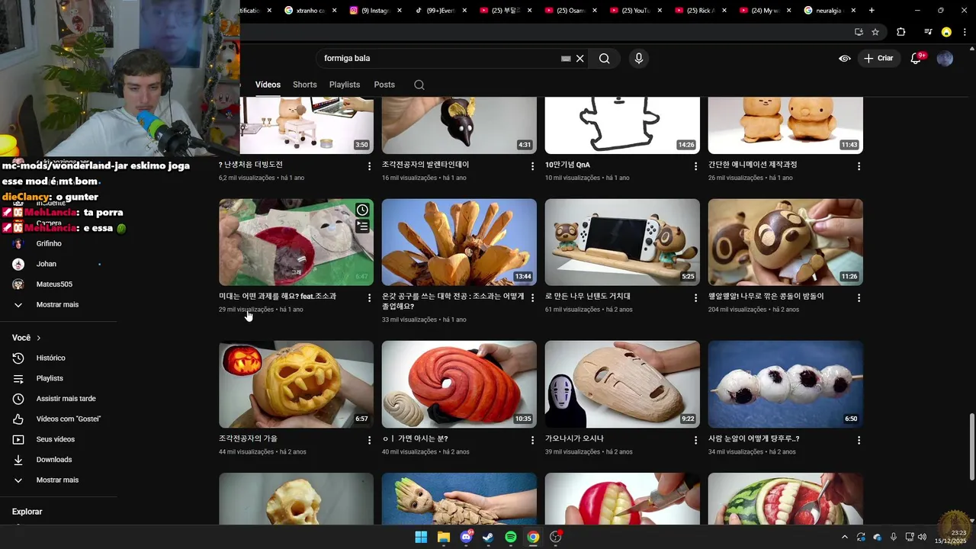Open Spotify from taskbar

(x=511, y=537)
